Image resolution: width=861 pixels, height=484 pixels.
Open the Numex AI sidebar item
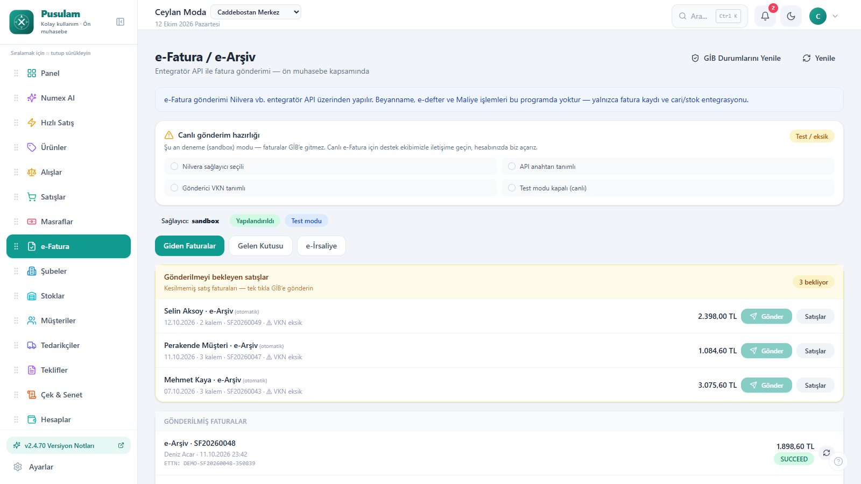point(68,98)
